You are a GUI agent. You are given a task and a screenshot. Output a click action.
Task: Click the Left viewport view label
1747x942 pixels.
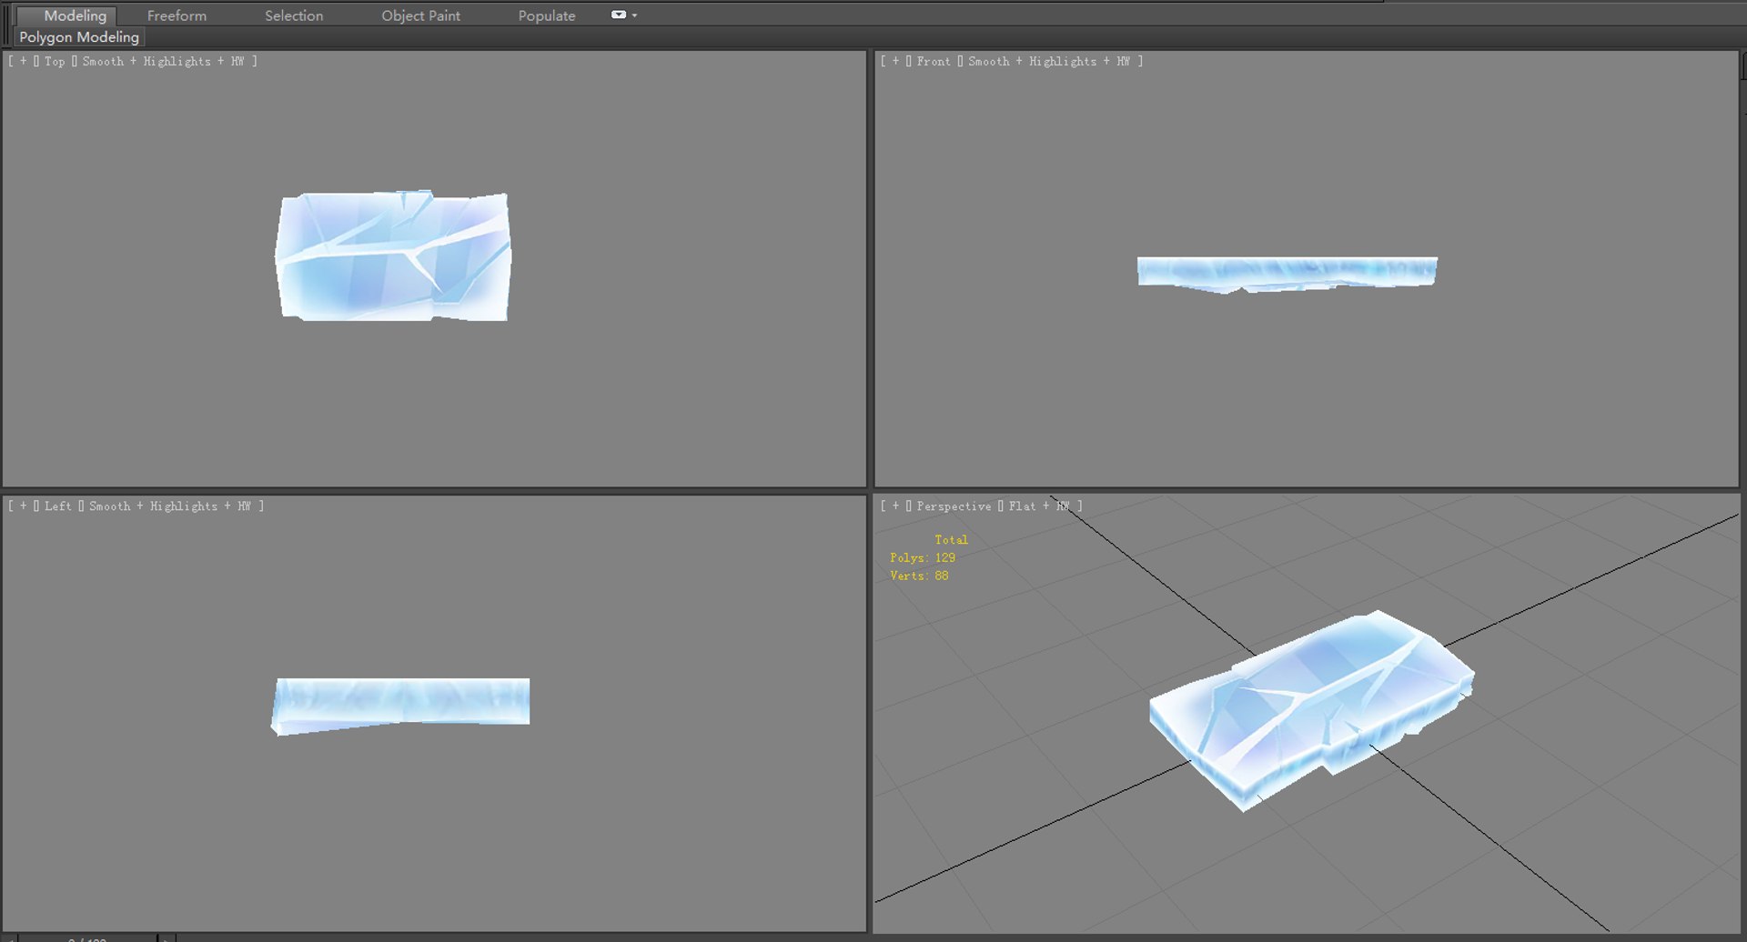tap(57, 506)
